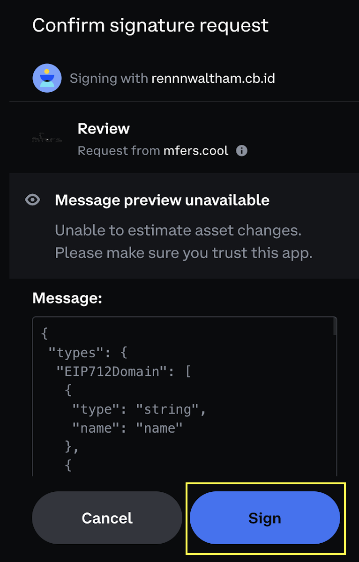Image resolution: width=359 pixels, height=562 pixels.
Task: Click the Message: label
Action: tap(67, 298)
